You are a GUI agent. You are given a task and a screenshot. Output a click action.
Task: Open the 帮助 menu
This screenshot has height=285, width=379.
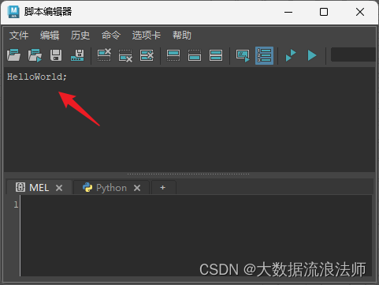[182, 36]
